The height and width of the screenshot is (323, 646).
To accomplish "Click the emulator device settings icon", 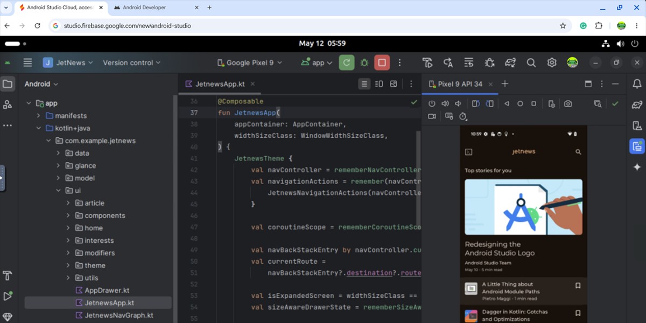I will click(x=551, y=103).
